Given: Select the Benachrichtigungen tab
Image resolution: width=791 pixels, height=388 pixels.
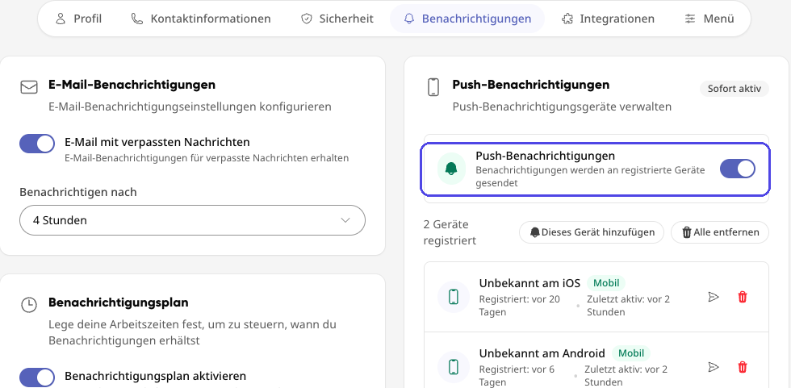Looking at the screenshot, I should 467,19.
